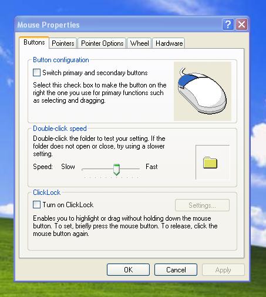Viewport: 266px width, 297px height.
Task: Click the double-click speed slider thumb
Action: [116, 170]
